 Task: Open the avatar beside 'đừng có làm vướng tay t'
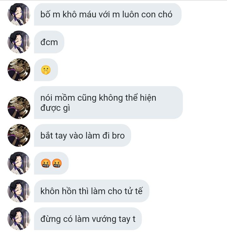click(19, 219)
